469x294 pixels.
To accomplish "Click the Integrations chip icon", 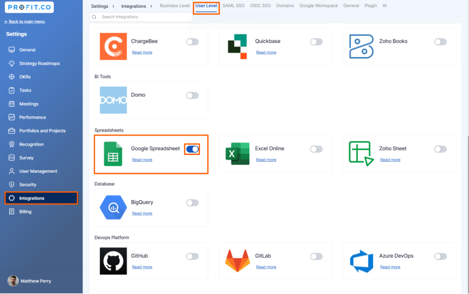I will pyautogui.click(x=12, y=198).
